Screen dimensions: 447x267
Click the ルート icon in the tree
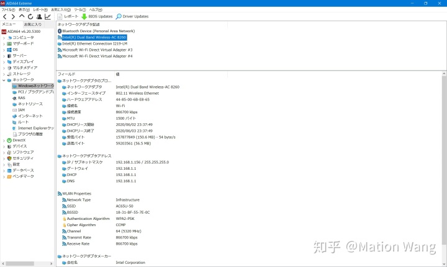click(x=14, y=122)
